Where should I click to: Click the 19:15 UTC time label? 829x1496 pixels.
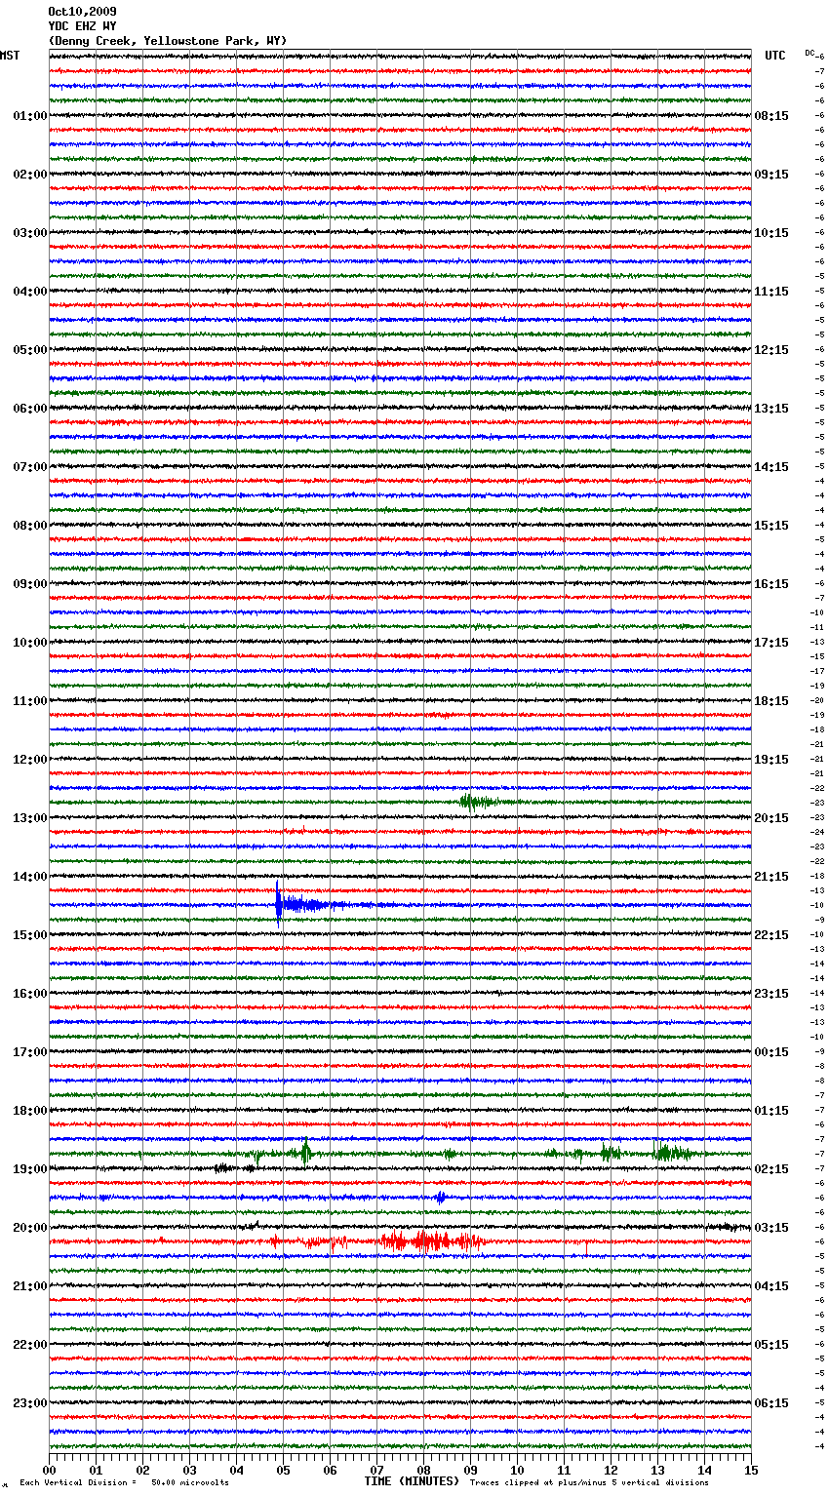[x=771, y=760]
